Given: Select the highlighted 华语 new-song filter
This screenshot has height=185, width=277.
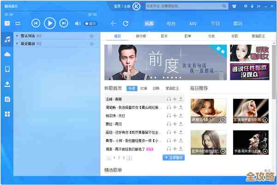Looking at the screenshot, I should pyautogui.click(x=132, y=88).
